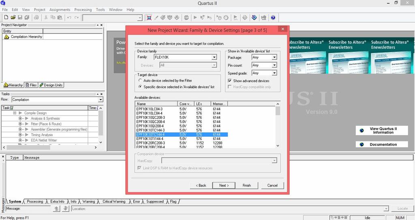Expand the Analysis & Synthesis task
Screen dimensions: 415x220
(20, 118)
